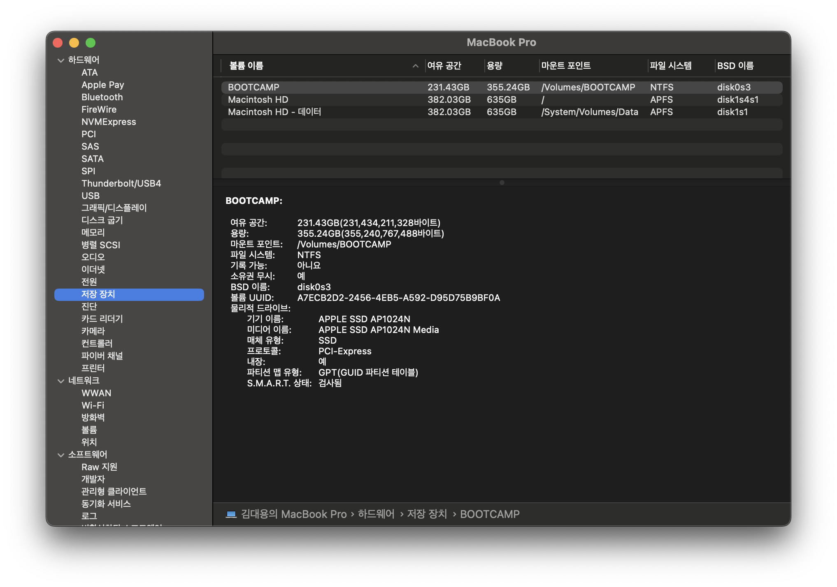Click 저장 장치 in the path bar
Image resolution: width=837 pixels, height=587 pixels.
click(x=427, y=514)
